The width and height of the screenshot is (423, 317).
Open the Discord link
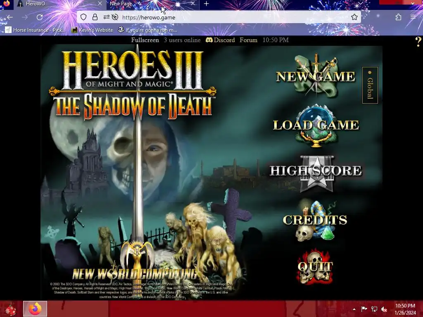220,40
